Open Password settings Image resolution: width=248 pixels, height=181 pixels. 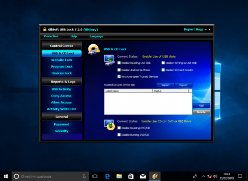tap(62, 124)
